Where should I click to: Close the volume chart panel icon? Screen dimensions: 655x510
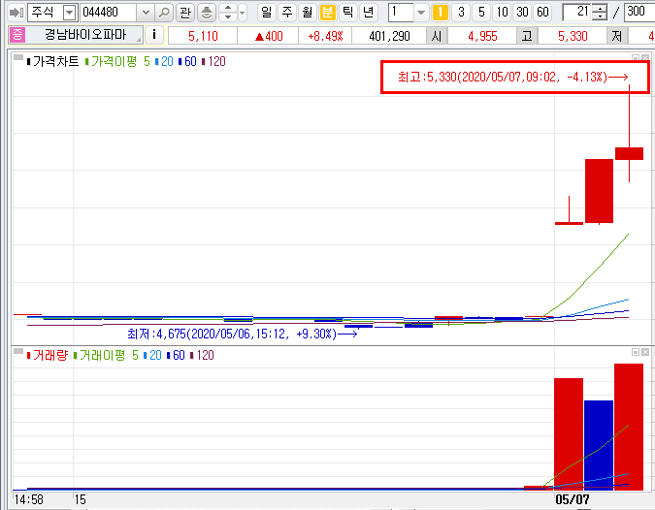pos(645,352)
